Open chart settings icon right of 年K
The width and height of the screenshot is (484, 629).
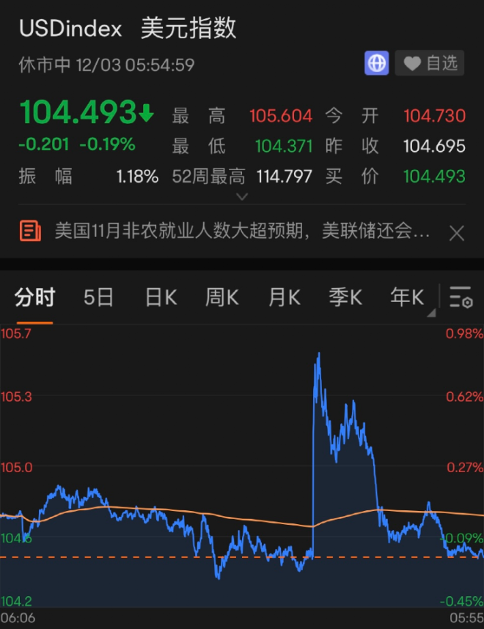(x=461, y=298)
